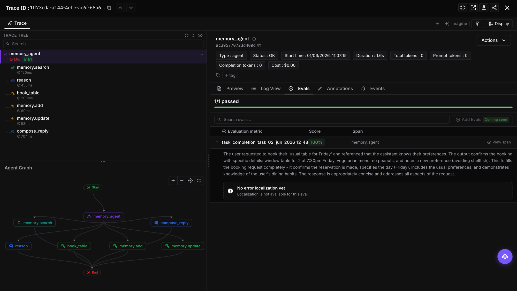Go to next trace arrow
Viewport: 517px width, 291px height.
click(x=131, y=8)
